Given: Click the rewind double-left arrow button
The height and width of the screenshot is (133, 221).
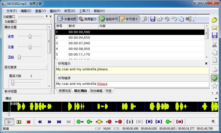Looking at the screenshot, I should pos(40,122).
